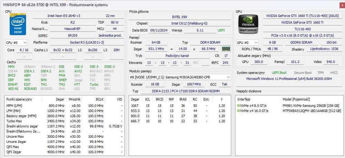This screenshot has height=158, width=345.
Task: Click the NVIDIA GeForce GTX 1660 Ti (TU116-400) [ASUS] field
Action: click(x=302, y=16)
